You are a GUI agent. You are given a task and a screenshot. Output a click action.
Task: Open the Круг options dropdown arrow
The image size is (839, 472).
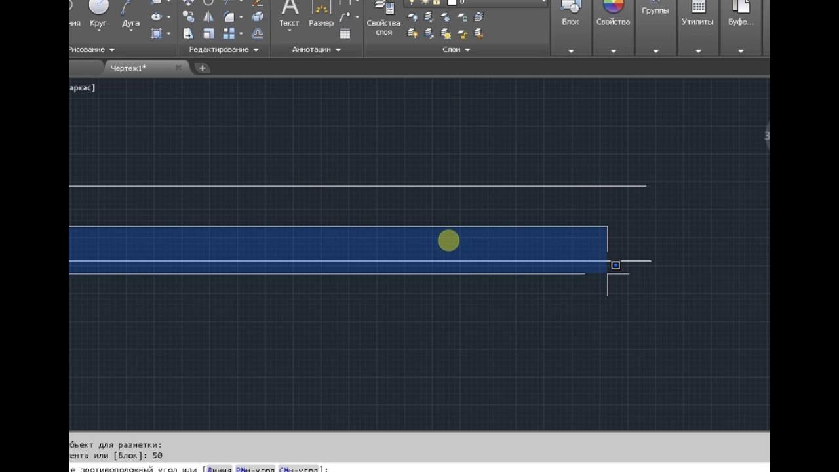point(98,31)
